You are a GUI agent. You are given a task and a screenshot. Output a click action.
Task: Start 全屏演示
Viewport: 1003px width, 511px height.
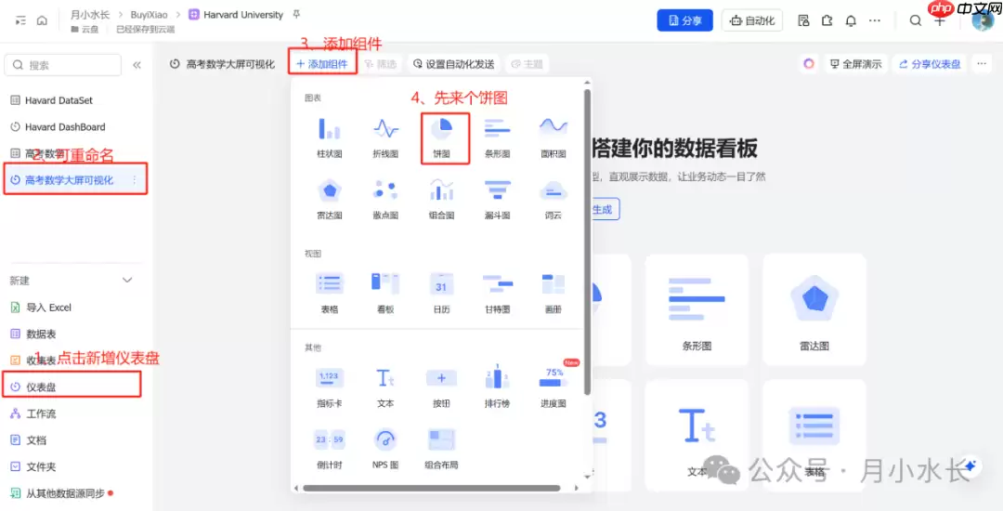point(855,64)
